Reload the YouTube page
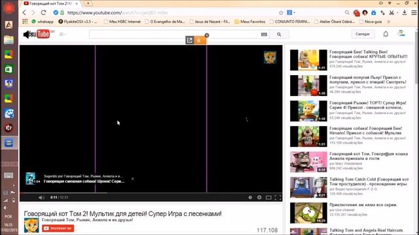Screen dimensions: 419x235 pyautogui.click(x=43, y=12)
